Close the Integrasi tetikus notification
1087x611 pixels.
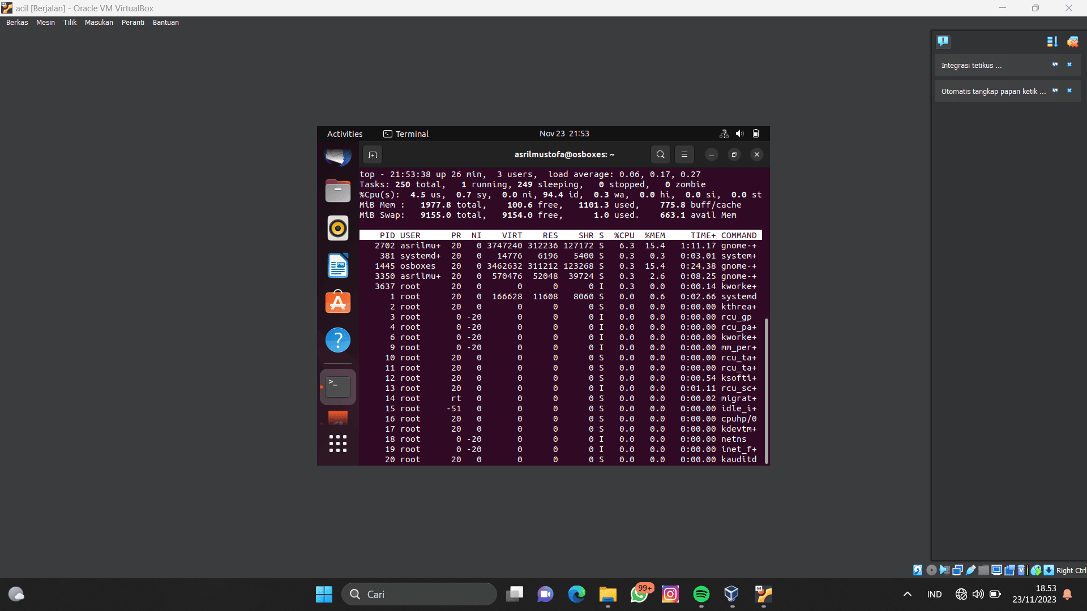1069,64
